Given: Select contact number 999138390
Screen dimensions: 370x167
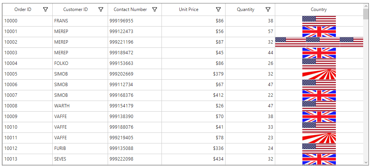Looking at the screenshot, I should coord(135,117).
